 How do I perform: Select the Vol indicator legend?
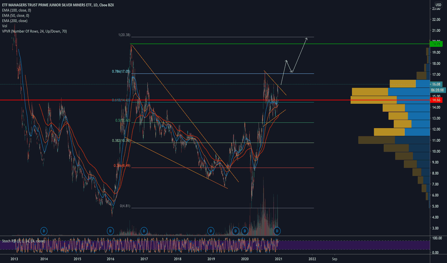click(5, 26)
